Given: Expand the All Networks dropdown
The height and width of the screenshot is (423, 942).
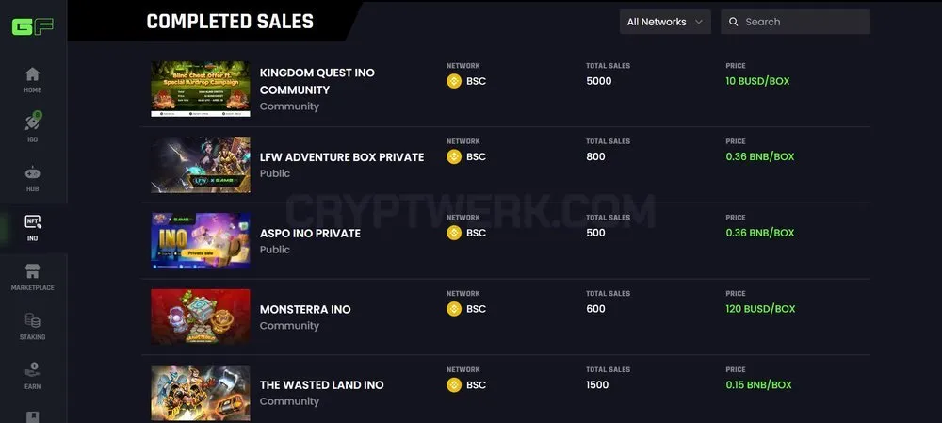Looking at the screenshot, I should pos(665,22).
